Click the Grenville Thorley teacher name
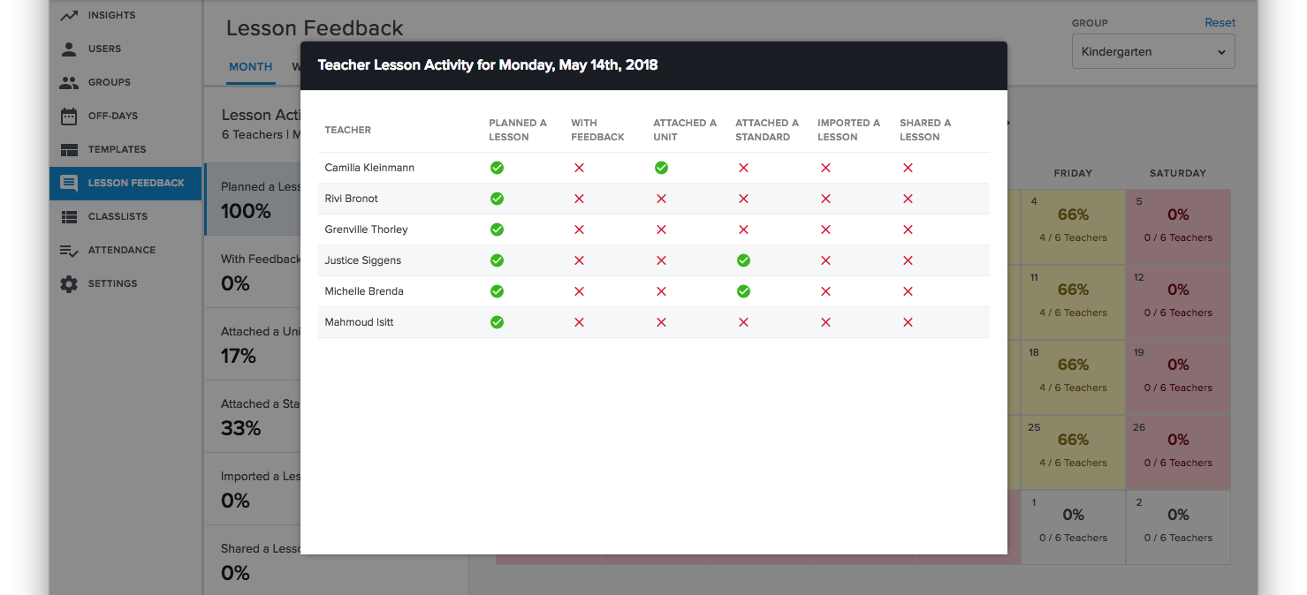The width and height of the screenshot is (1307, 595). [366, 230]
